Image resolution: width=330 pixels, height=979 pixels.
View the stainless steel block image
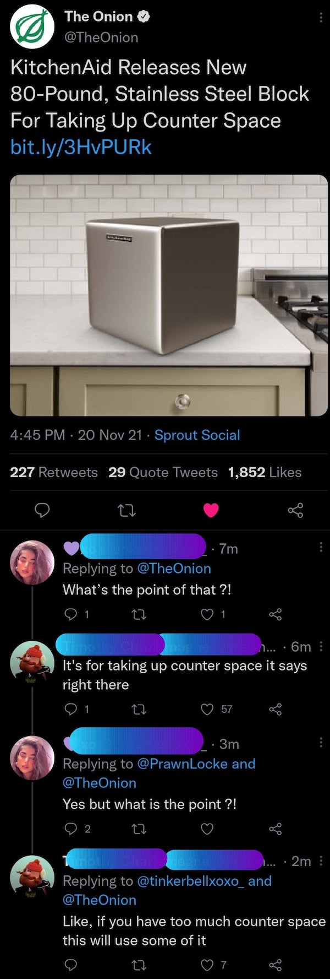click(169, 295)
